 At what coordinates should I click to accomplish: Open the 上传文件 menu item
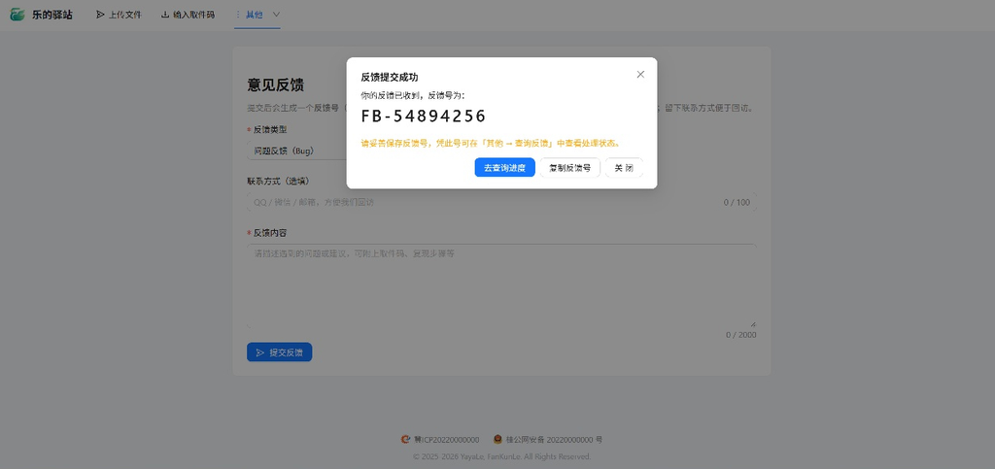click(x=119, y=15)
